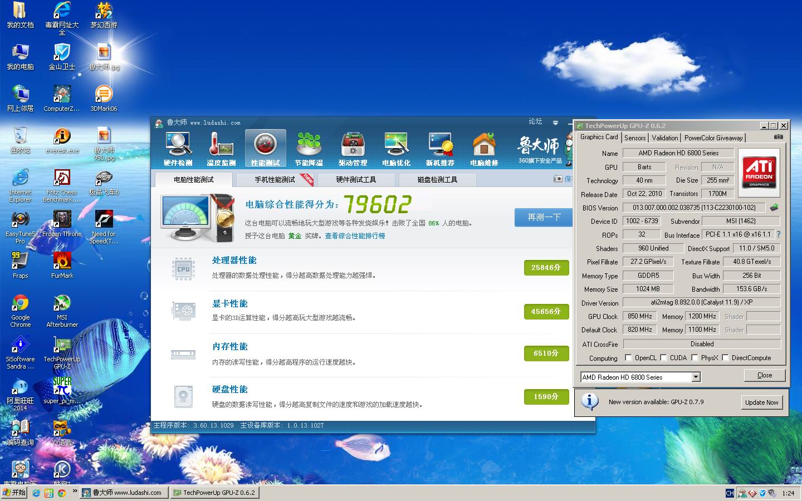Open the 3DMark06 desktop shortcut
Viewport: 802px width, 501px height.
(x=104, y=98)
